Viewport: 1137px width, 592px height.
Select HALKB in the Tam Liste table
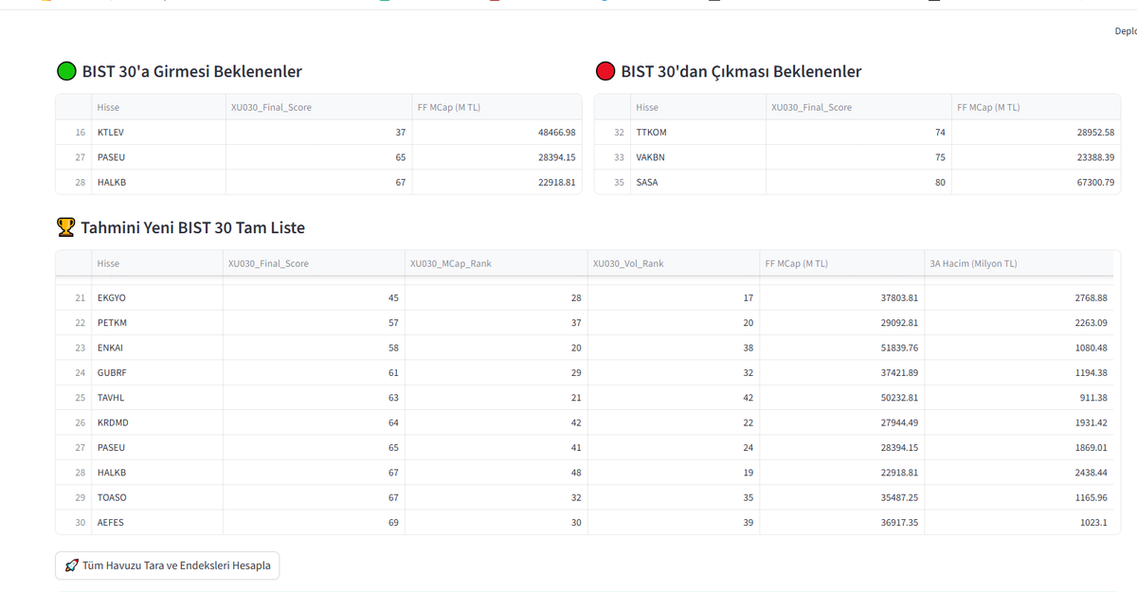point(157,472)
